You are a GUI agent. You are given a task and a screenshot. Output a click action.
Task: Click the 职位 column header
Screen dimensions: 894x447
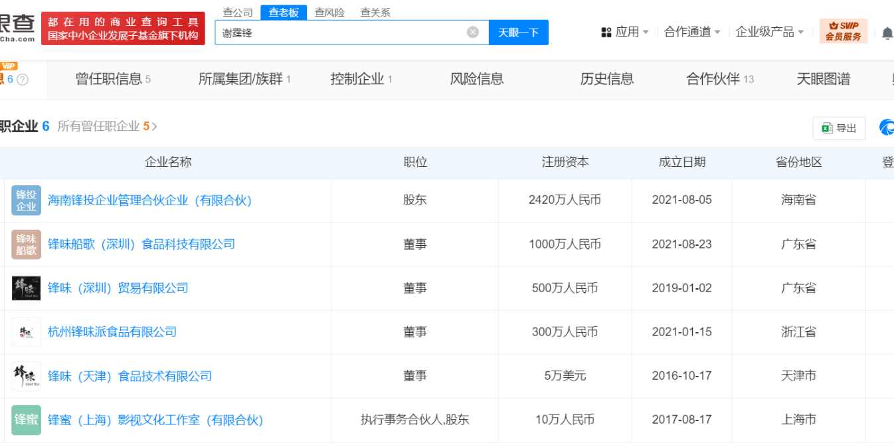click(415, 162)
